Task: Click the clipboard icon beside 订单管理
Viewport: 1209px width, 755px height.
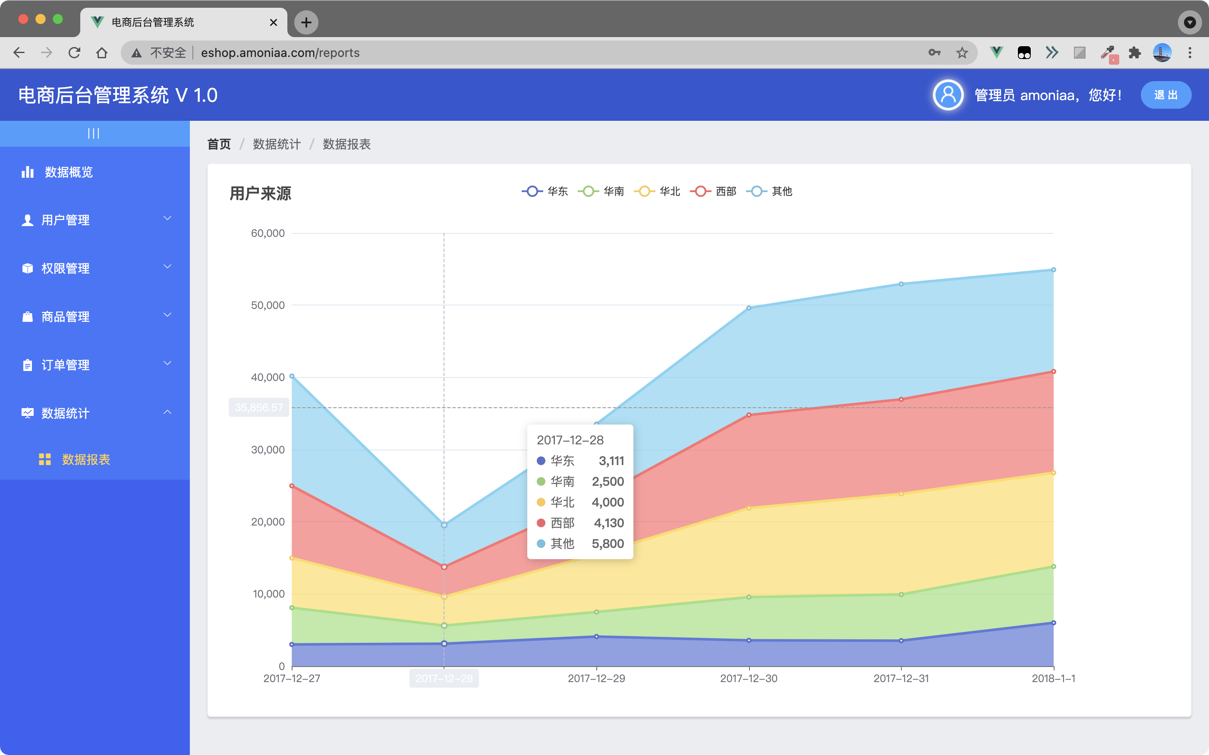Action: (x=28, y=365)
